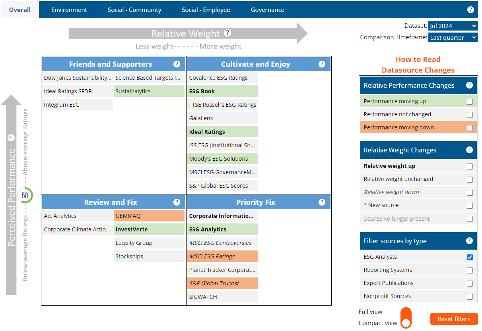Open Priority Fix help icon

[x=322, y=202]
